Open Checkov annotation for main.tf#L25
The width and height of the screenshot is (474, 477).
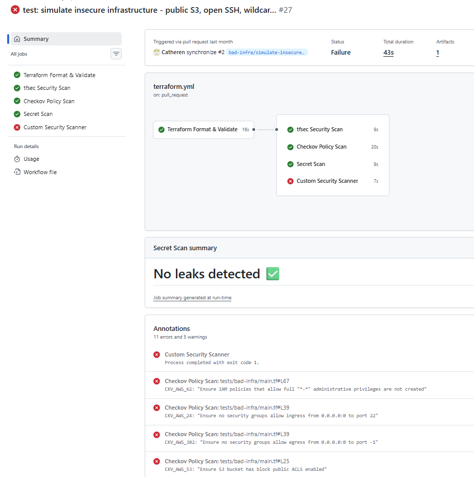(x=227, y=461)
